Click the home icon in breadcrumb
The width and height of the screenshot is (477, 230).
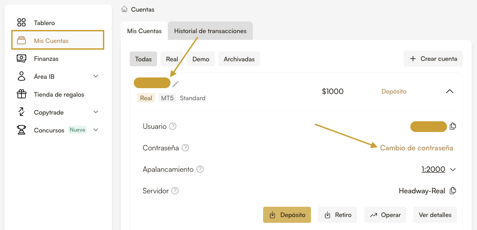pos(124,9)
